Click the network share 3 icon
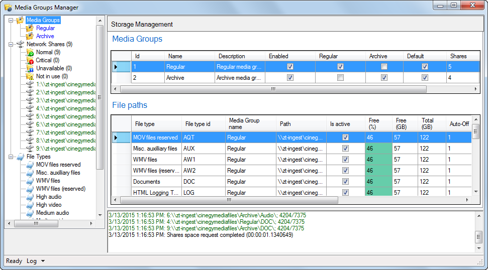This screenshot has width=488, height=270. tap(30, 100)
